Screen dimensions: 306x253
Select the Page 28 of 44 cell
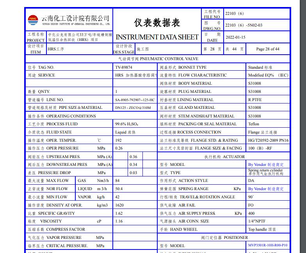267,49
